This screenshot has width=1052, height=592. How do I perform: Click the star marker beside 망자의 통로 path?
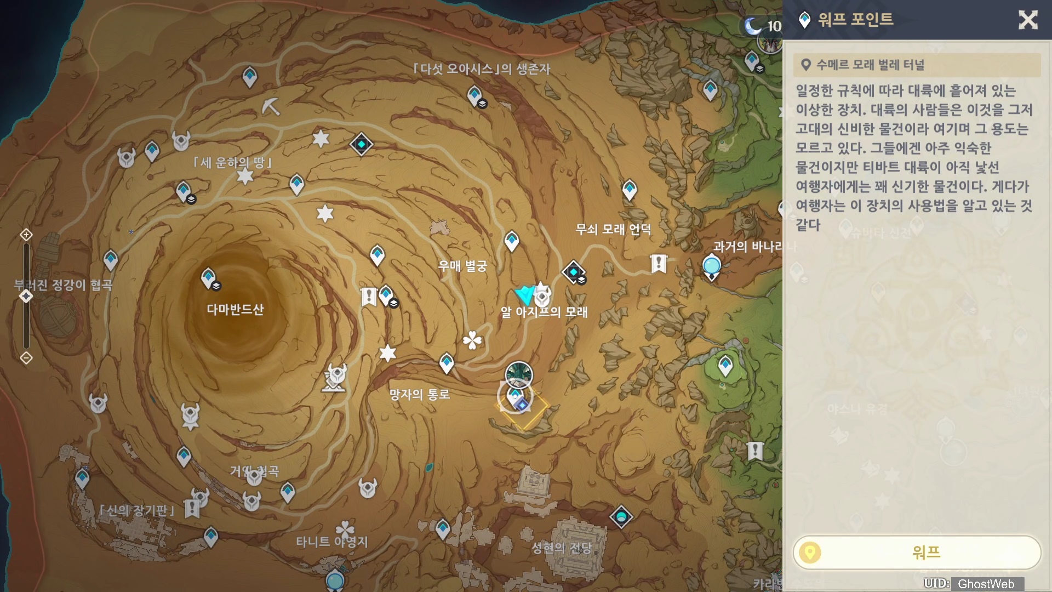(x=387, y=354)
